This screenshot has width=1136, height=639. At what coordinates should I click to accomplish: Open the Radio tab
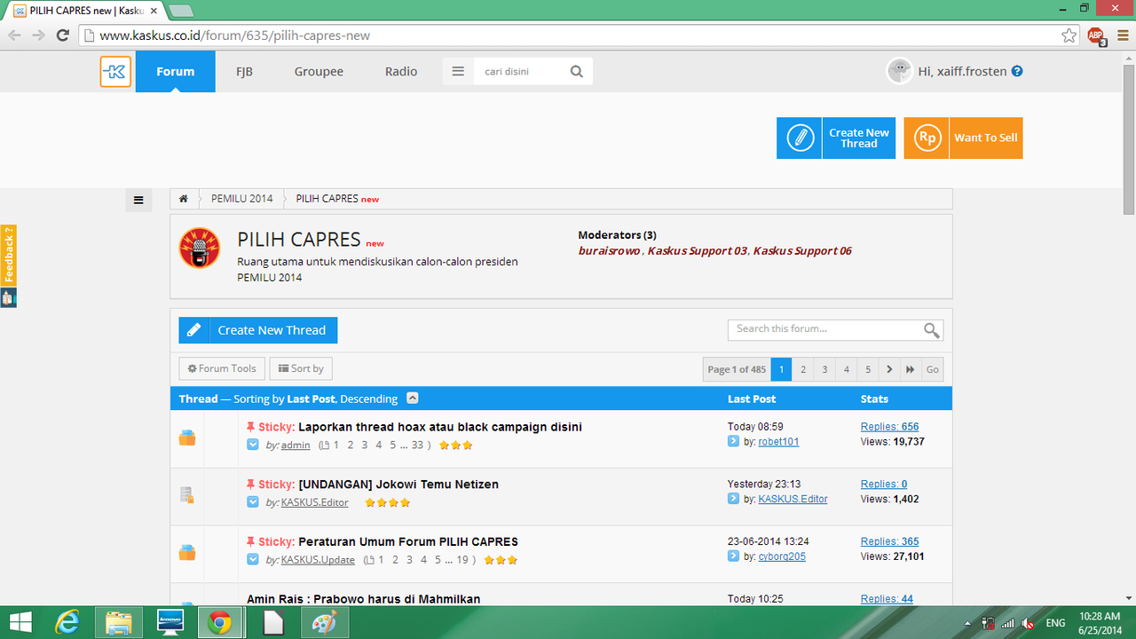coord(401,72)
